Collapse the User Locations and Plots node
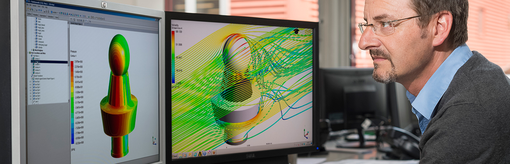The image size is (510, 164). [x=29, y=53]
